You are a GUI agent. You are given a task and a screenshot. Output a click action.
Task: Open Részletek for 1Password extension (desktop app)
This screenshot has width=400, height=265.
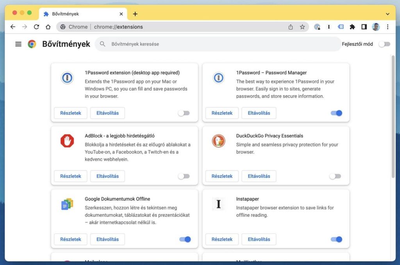[71, 113]
